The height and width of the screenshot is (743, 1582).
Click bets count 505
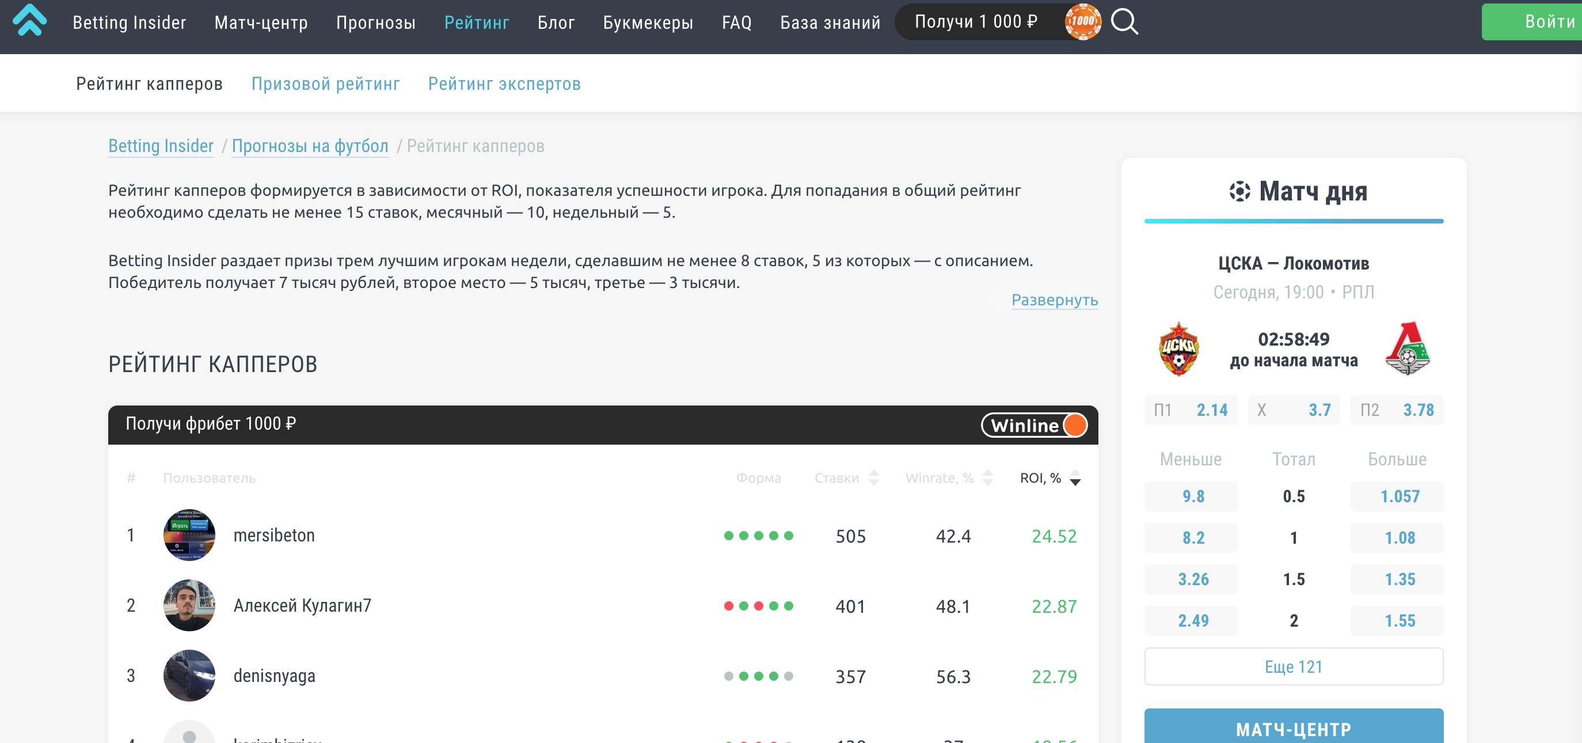tap(850, 536)
